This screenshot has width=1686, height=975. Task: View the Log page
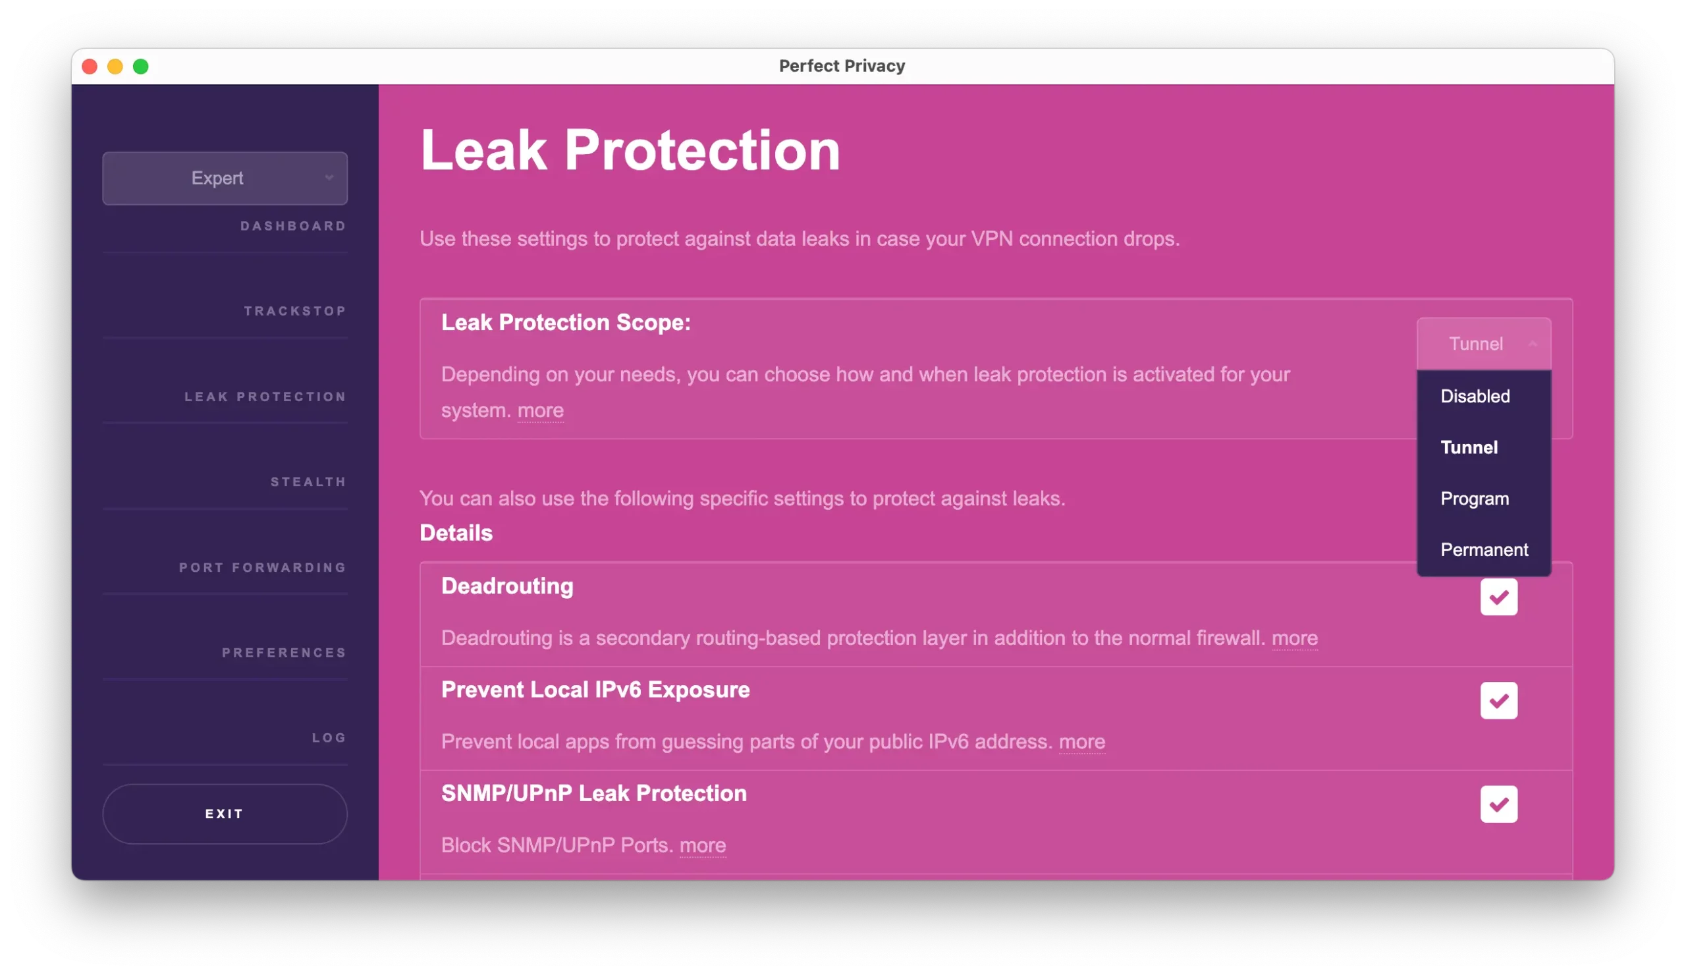(328, 737)
